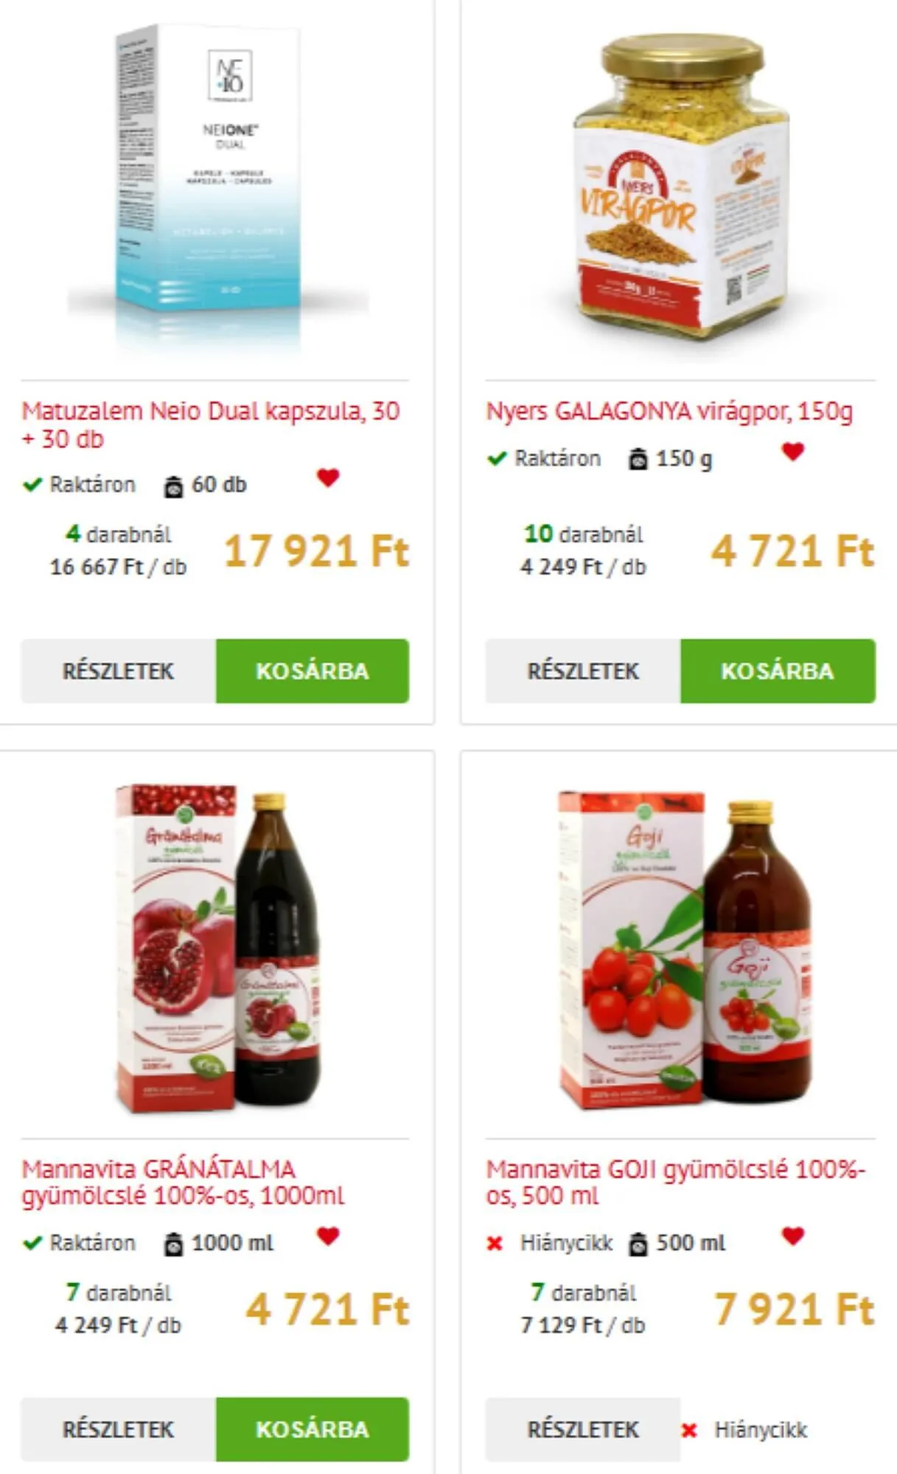Open the Nyers GALAGONYA virágpor title link
The image size is (897, 1474).
669,411
